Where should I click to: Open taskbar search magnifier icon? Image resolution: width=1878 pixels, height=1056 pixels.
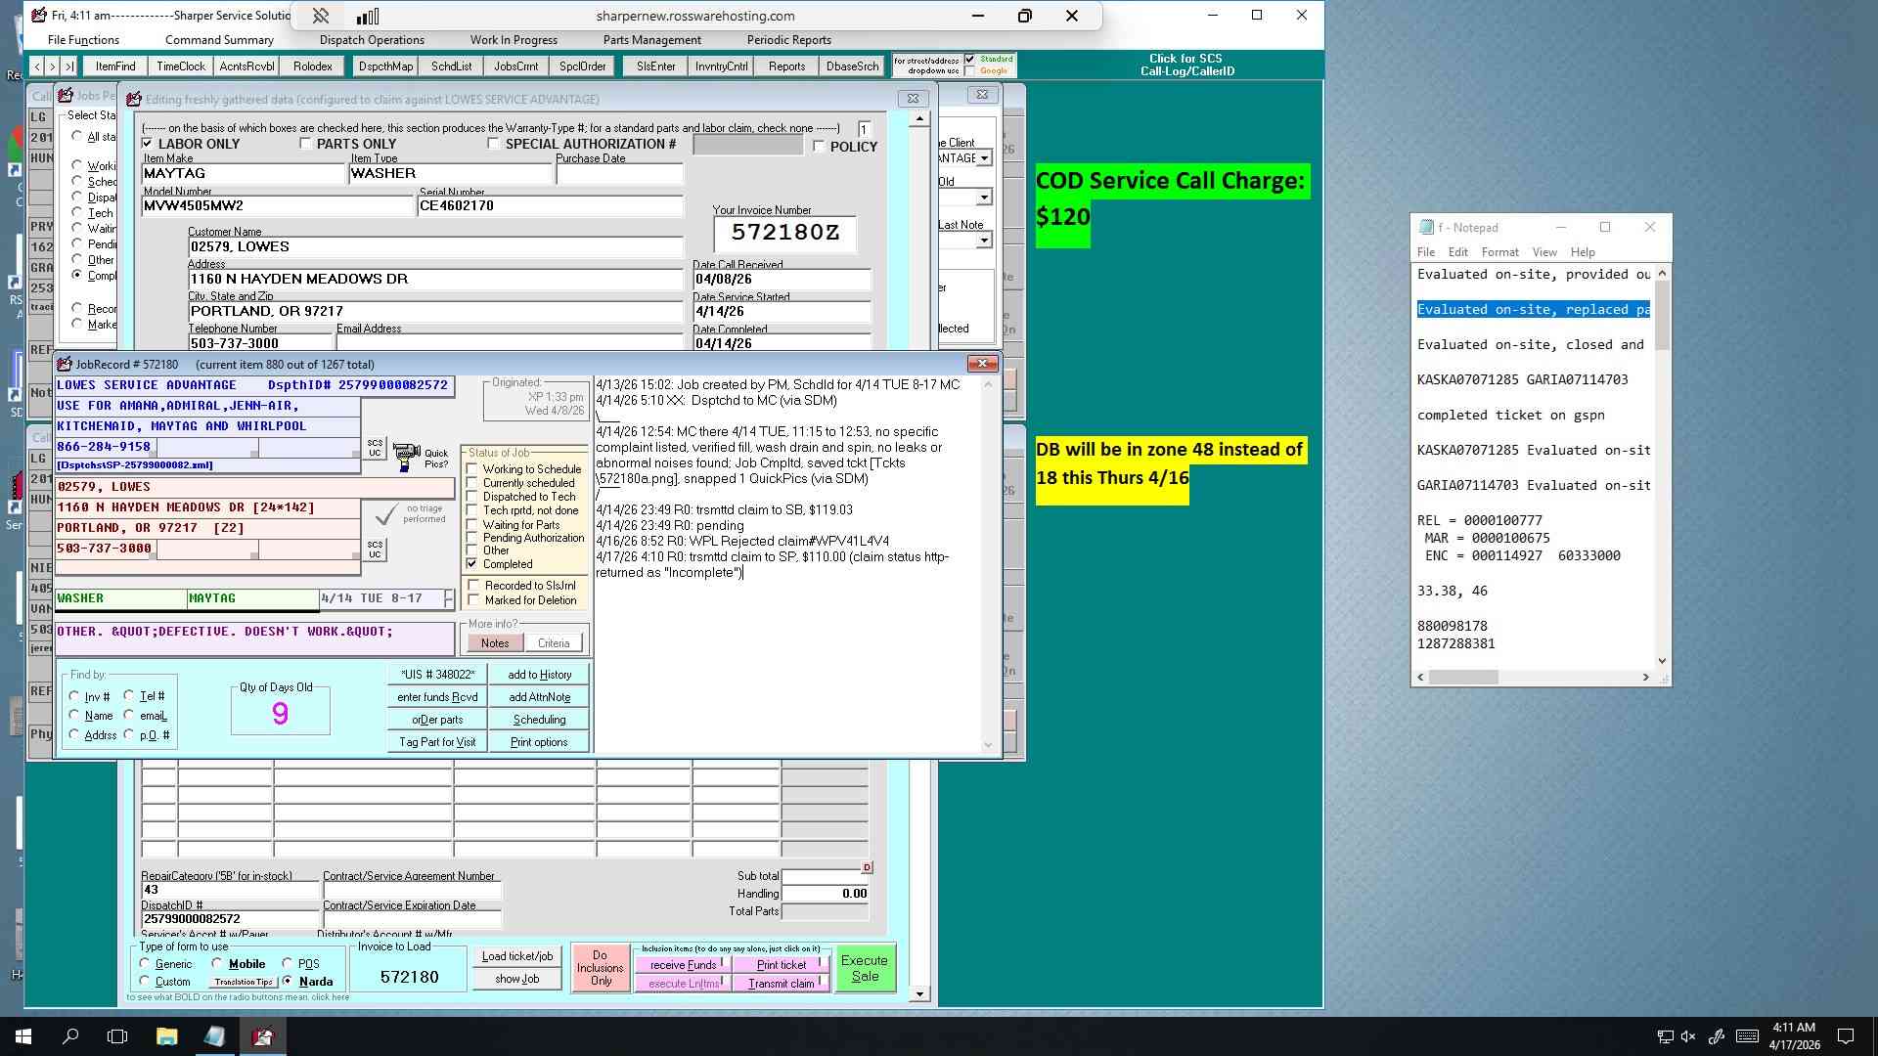tap(70, 1036)
